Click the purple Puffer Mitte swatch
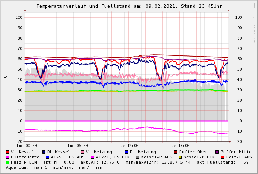The image size is (258, 174). 217,152
